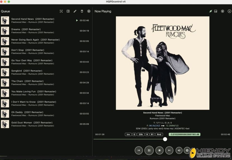The height and width of the screenshot is (160, 232).
Task: Select 'Dreams (2001 Remaster)' in queue
Action: click(x=45, y=31)
